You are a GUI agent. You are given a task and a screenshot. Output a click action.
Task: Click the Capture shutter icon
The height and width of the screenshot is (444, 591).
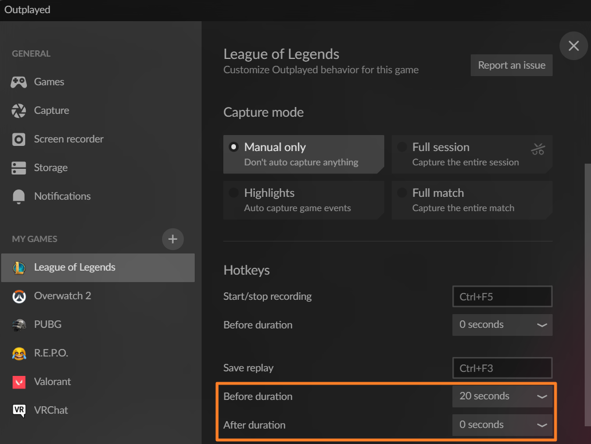[18, 110]
